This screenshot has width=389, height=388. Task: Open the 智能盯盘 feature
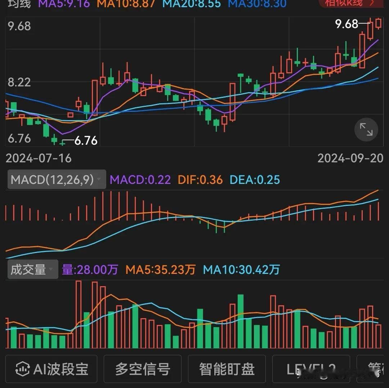pyautogui.click(x=227, y=369)
